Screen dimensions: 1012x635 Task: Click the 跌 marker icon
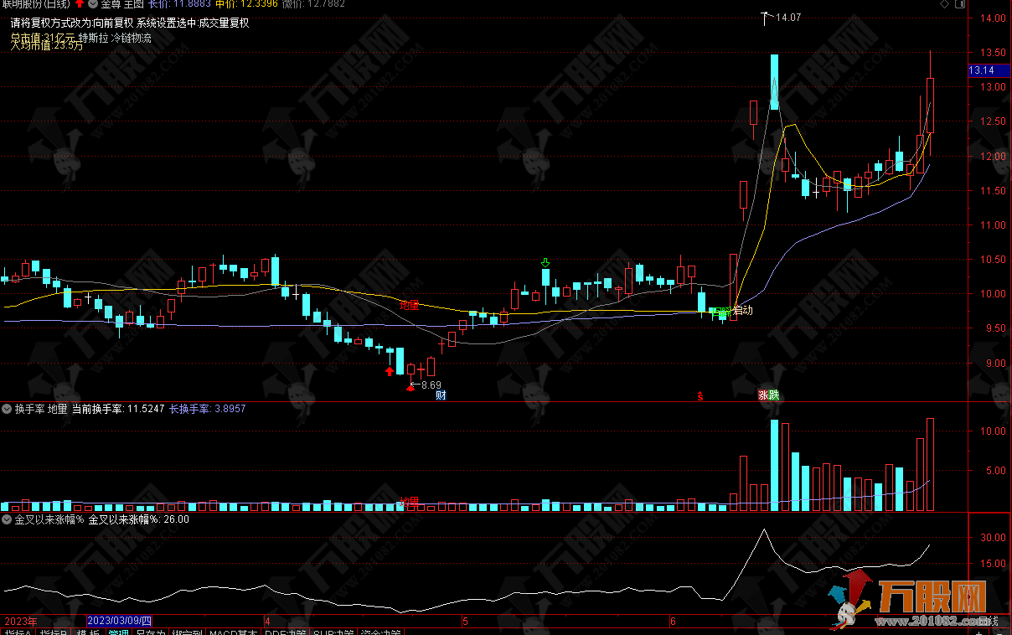[x=774, y=395]
